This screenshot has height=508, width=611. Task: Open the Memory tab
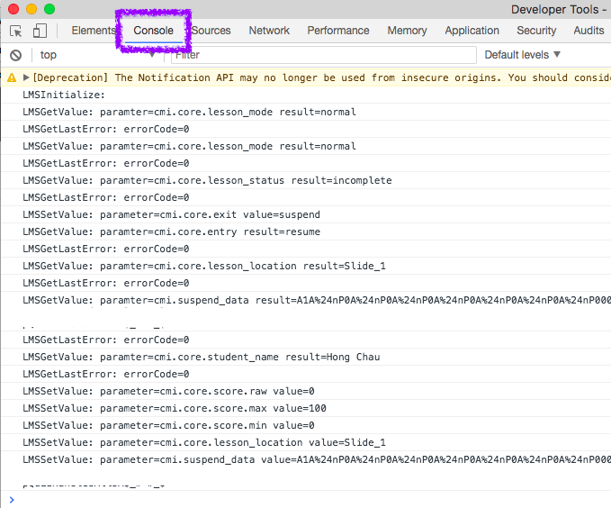[x=408, y=31]
